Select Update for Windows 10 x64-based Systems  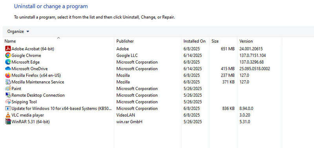[62, 108]
